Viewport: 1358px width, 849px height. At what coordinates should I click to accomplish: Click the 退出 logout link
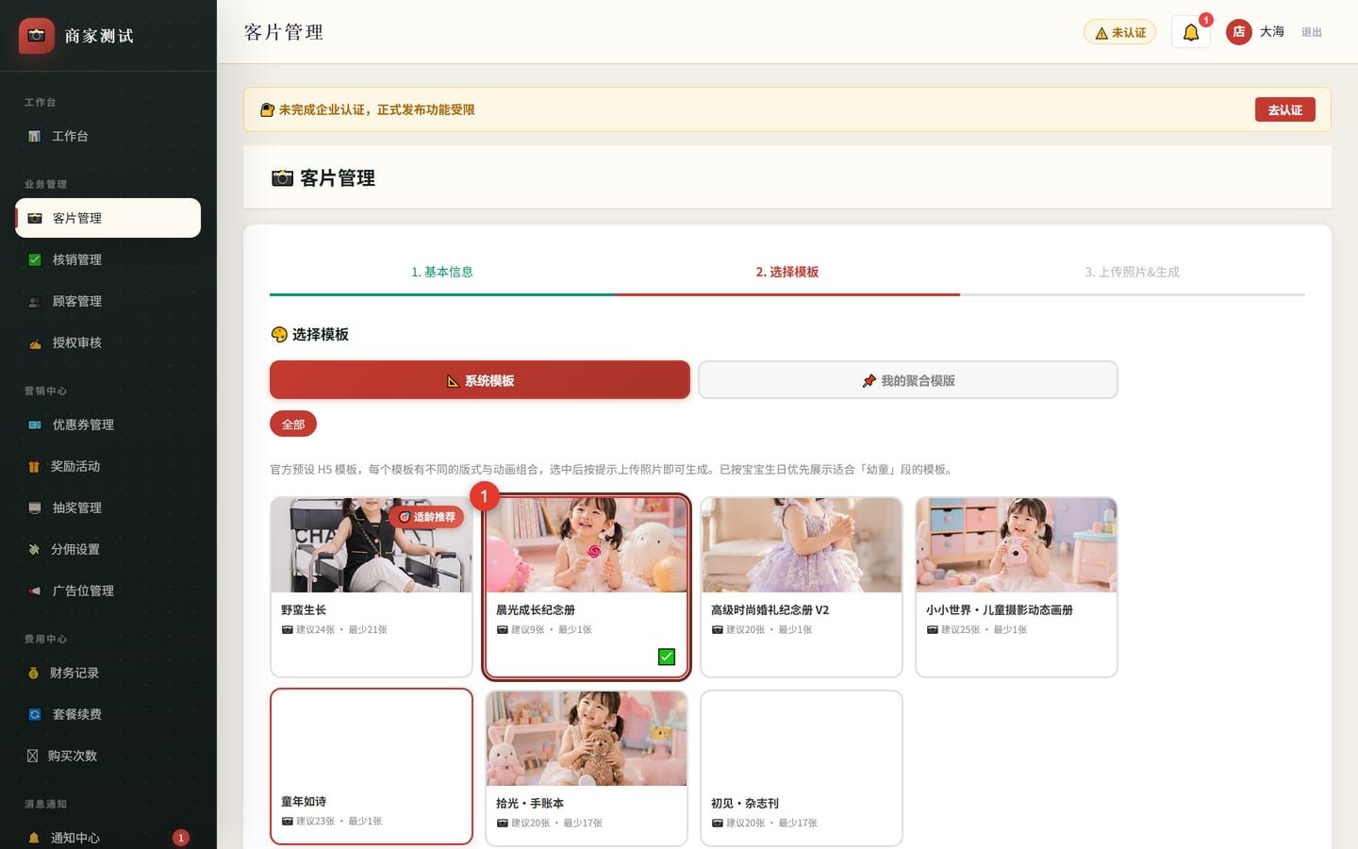1312,32
